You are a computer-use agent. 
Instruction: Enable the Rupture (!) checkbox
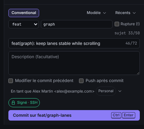(x=117, y=24)
